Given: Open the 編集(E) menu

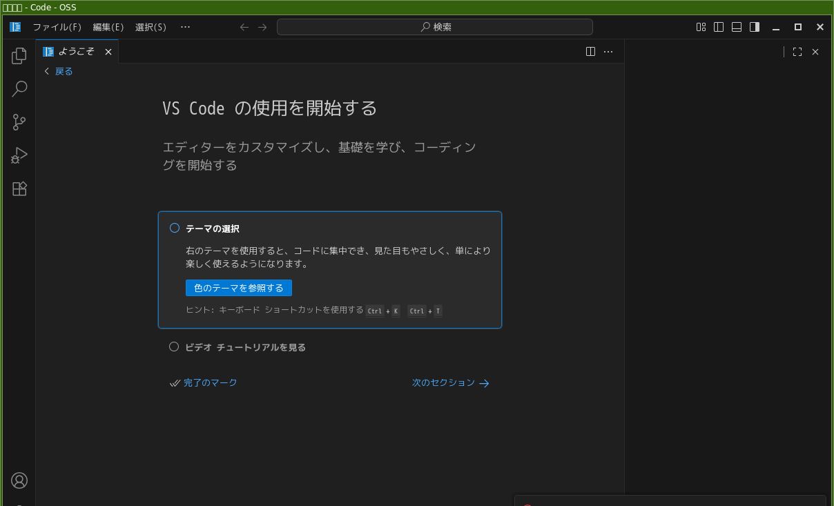Looking at the screenshot, I should [108, 27].
